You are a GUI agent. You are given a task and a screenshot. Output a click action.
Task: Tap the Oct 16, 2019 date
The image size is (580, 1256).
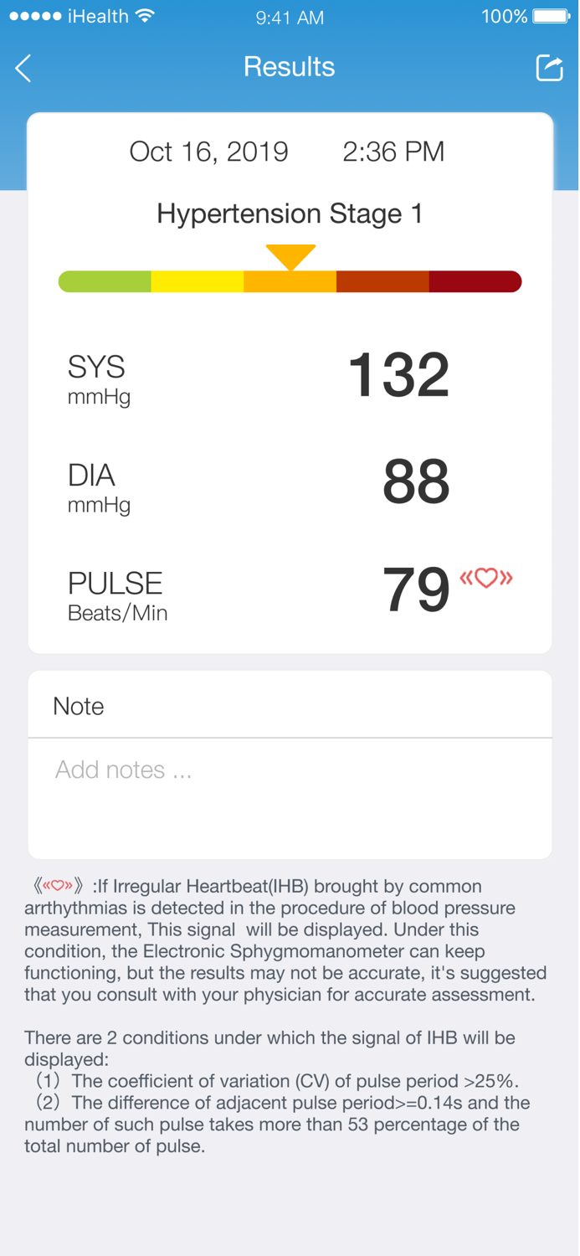[x=208, y=152]
